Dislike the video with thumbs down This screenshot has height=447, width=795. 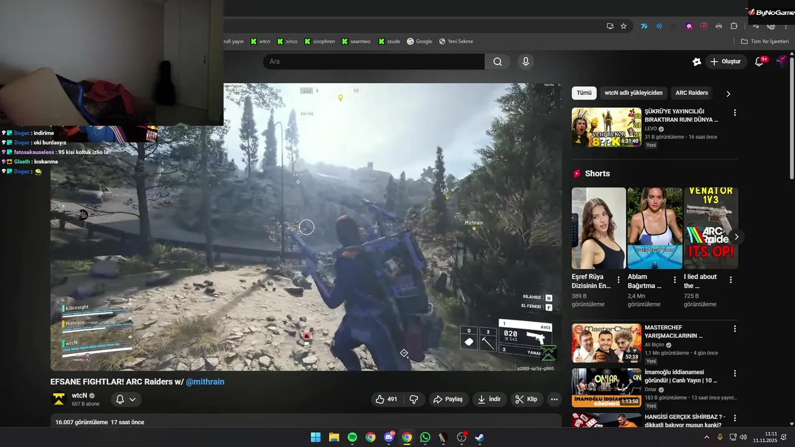pyautogui.click(x=414, y=399)
